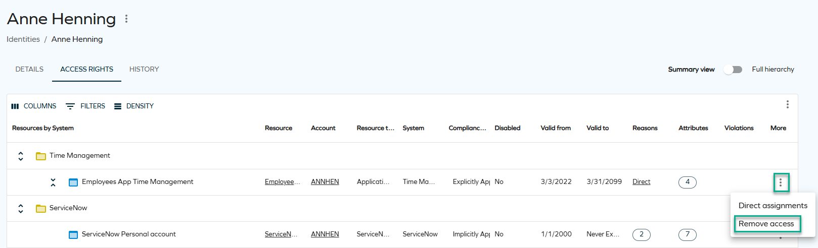
Task: Choose Remove access from the menu
Action: 766,224
